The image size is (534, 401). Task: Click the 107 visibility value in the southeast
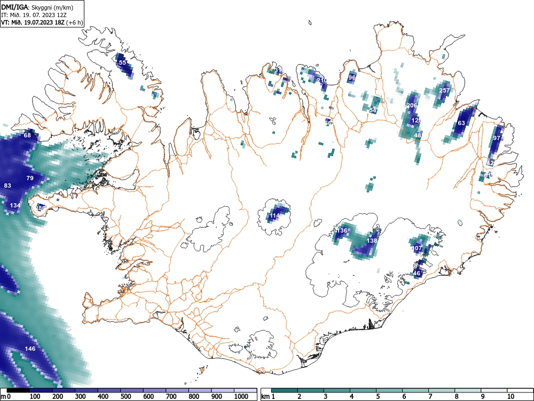(417, 248)
